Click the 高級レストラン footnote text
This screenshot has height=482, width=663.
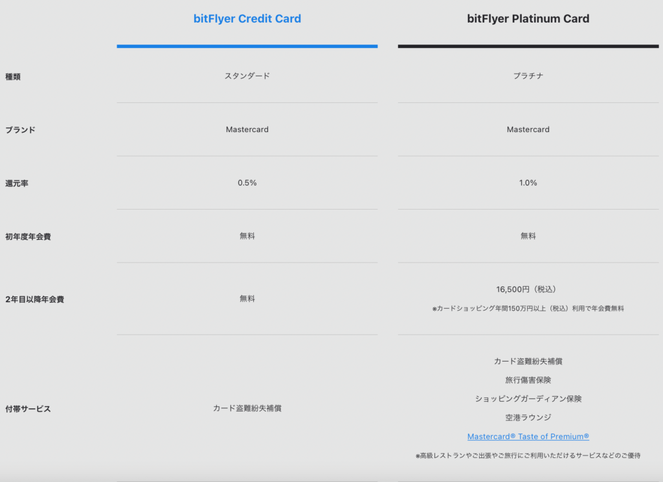pos(528,455)
